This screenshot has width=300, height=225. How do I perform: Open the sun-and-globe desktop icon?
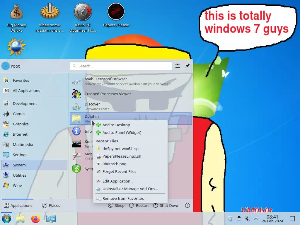pyautogui.click(x=16, y=47)
